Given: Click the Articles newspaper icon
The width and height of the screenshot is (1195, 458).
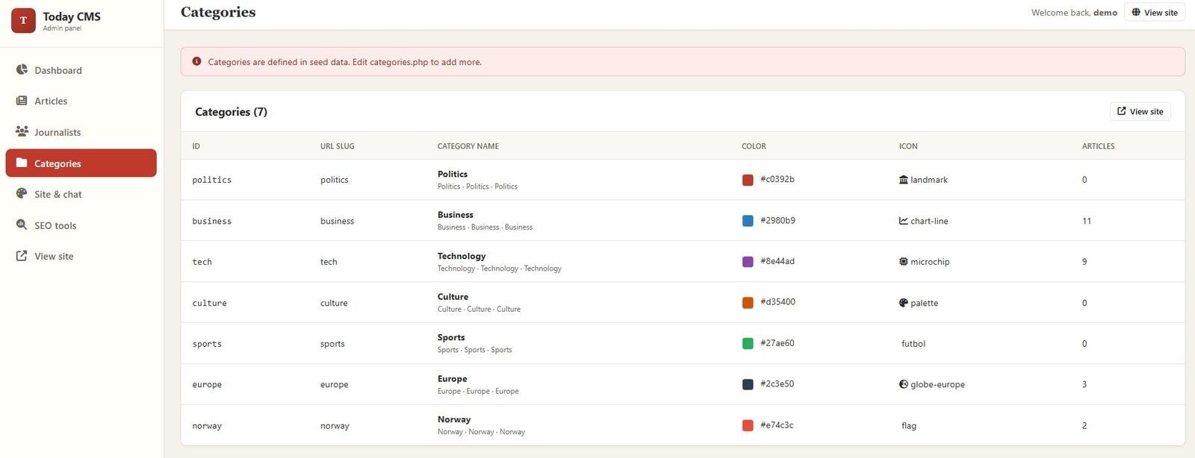Looking at the screenshot, I should pyautogui.click(x=22, y=100).
